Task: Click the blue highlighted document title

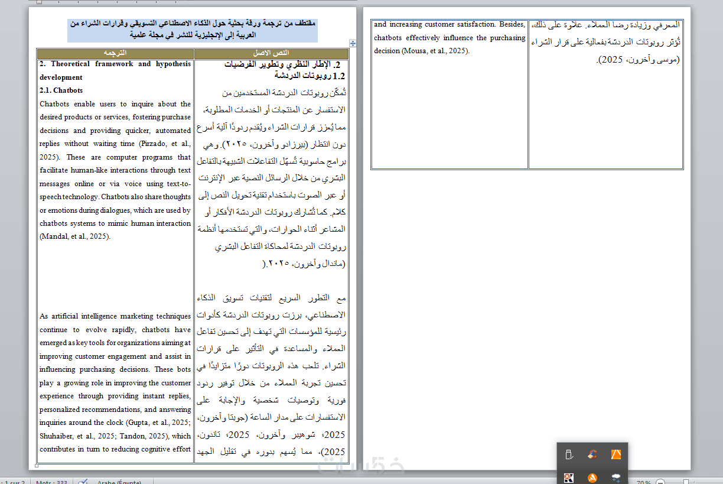Action: (x=193, y=30)
